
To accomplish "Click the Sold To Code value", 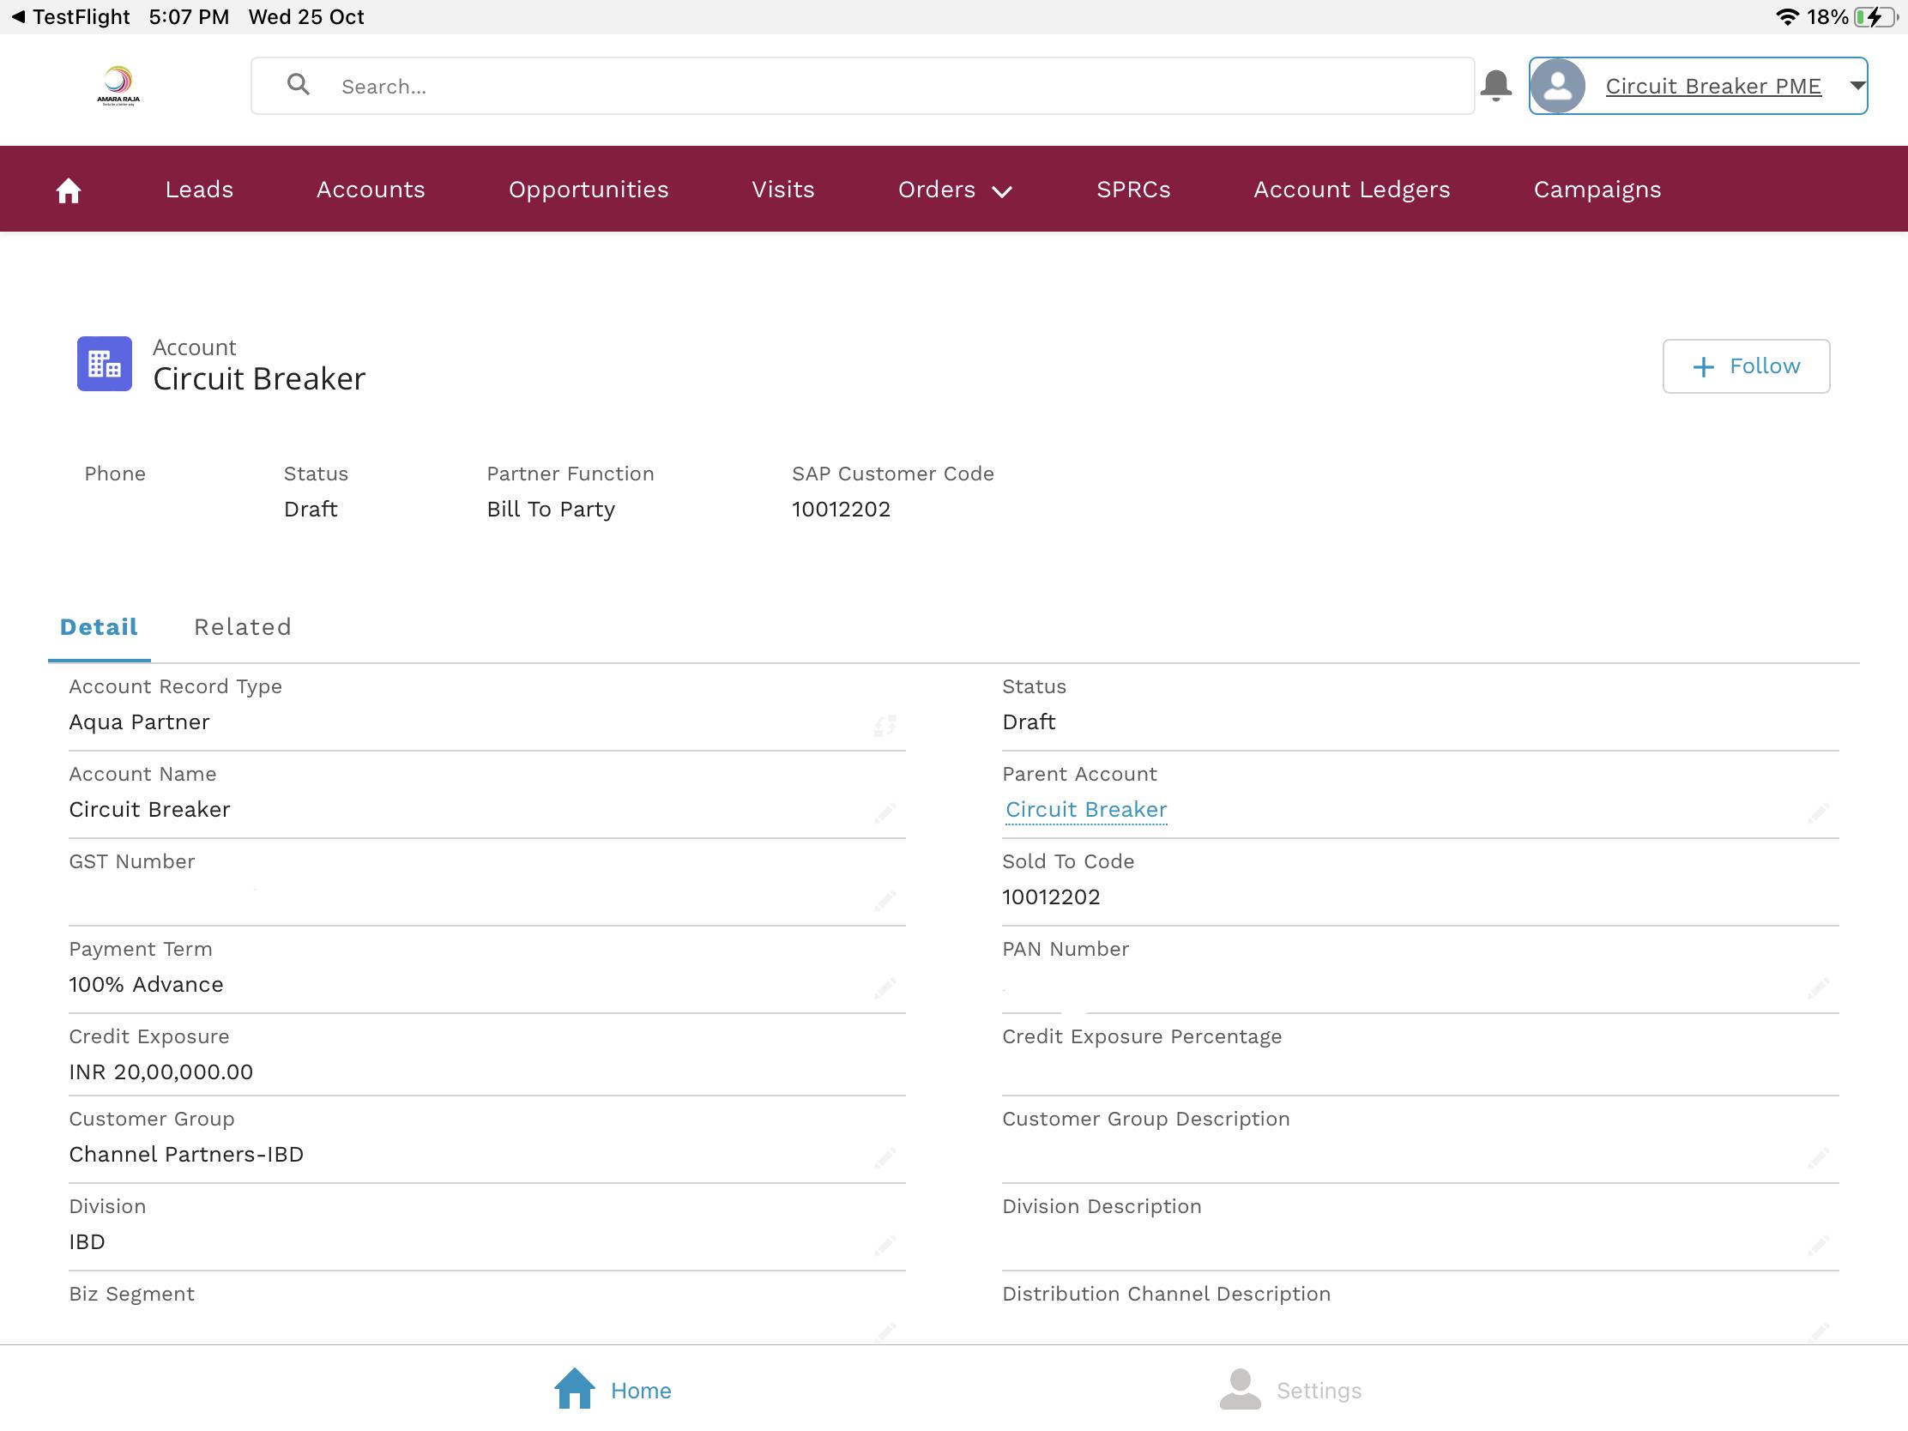I will pos(1052,897).
